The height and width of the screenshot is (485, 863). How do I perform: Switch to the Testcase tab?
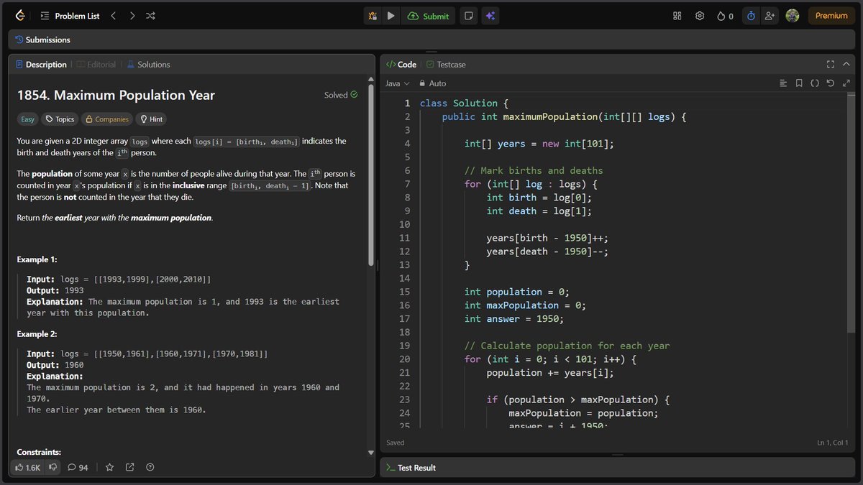(446, 64)
